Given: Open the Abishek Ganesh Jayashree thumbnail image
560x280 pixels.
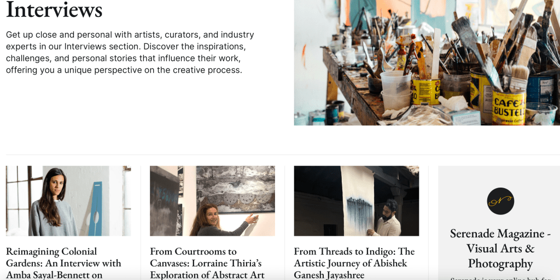Looking at the screenshot, I should tap(356, 201).
